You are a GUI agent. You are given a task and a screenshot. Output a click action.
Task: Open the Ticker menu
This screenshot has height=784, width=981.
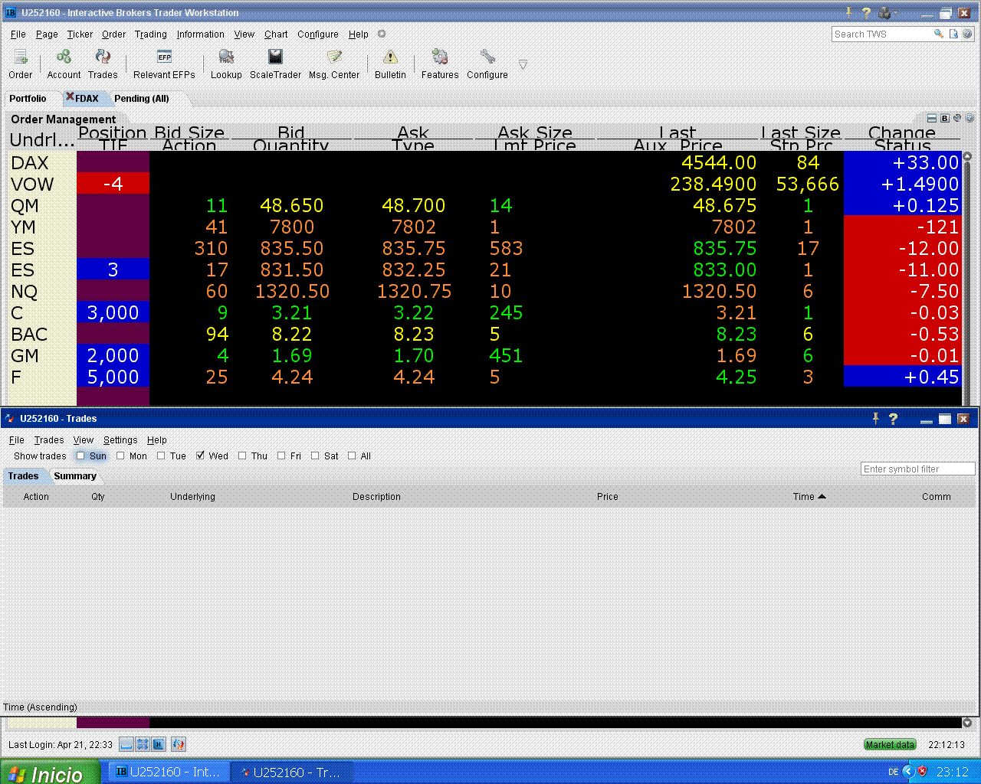point(80,34)
